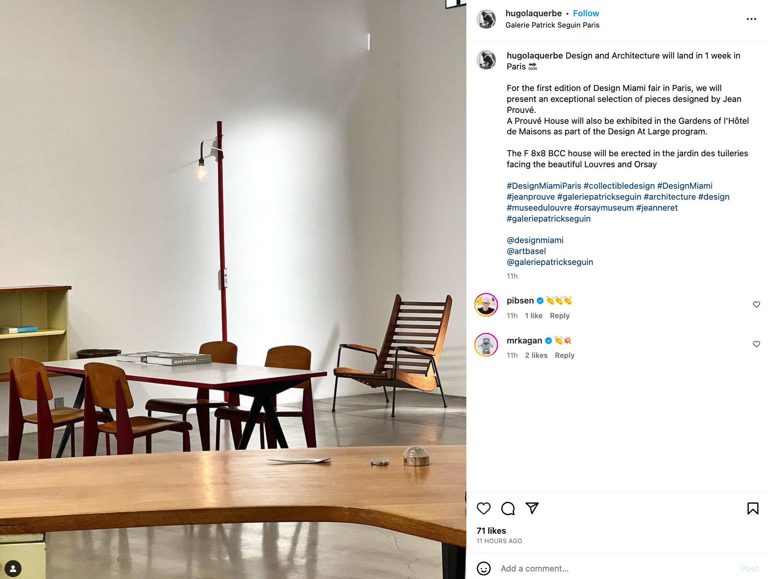768x579 pixels.
Task: Open emoji picker in comment box
Action: 484,568
